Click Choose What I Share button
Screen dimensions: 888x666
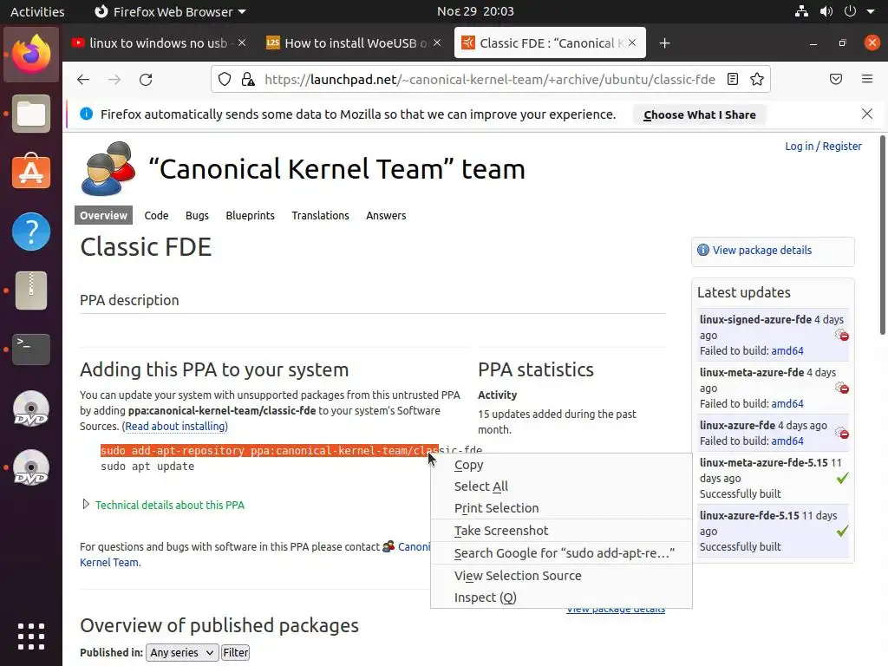[699, 114]
